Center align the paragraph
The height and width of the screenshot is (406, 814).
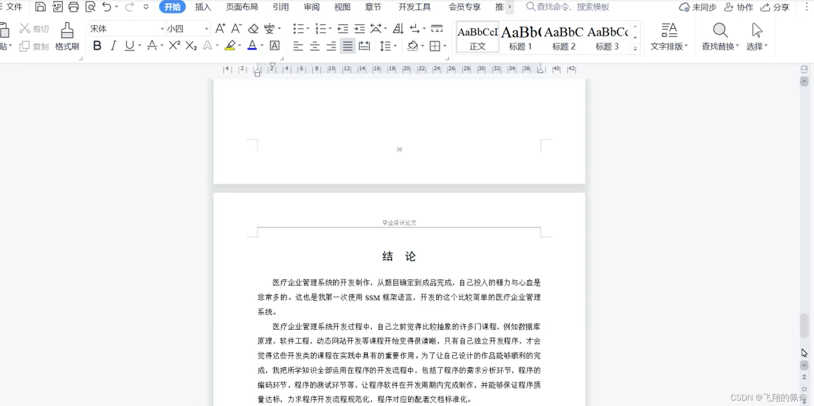pos(314,45)
